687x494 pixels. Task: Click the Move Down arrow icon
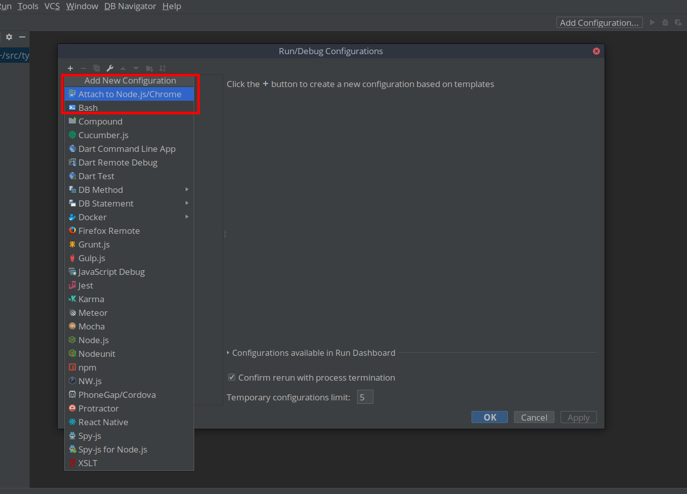point(136,68)
